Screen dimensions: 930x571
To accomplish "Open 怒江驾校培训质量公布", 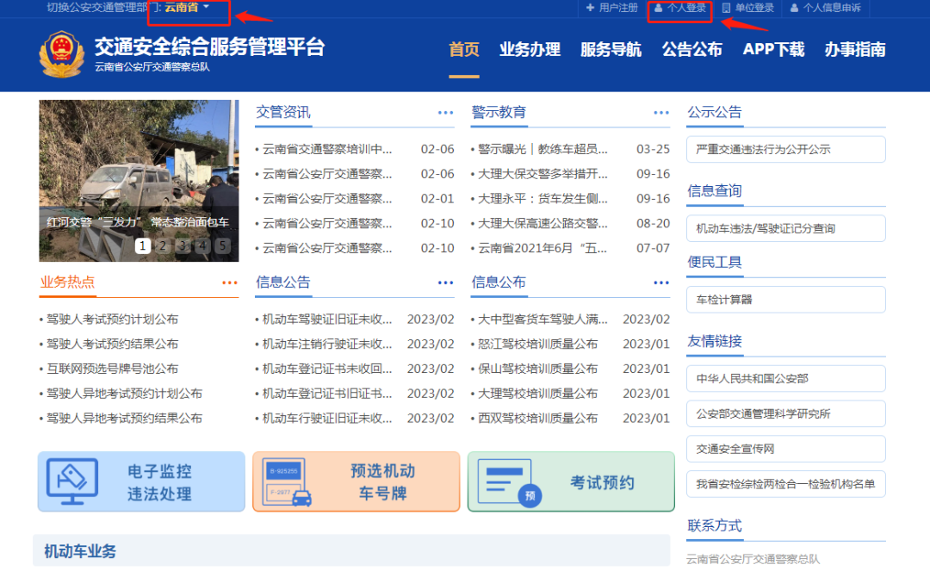I will 538,344.
